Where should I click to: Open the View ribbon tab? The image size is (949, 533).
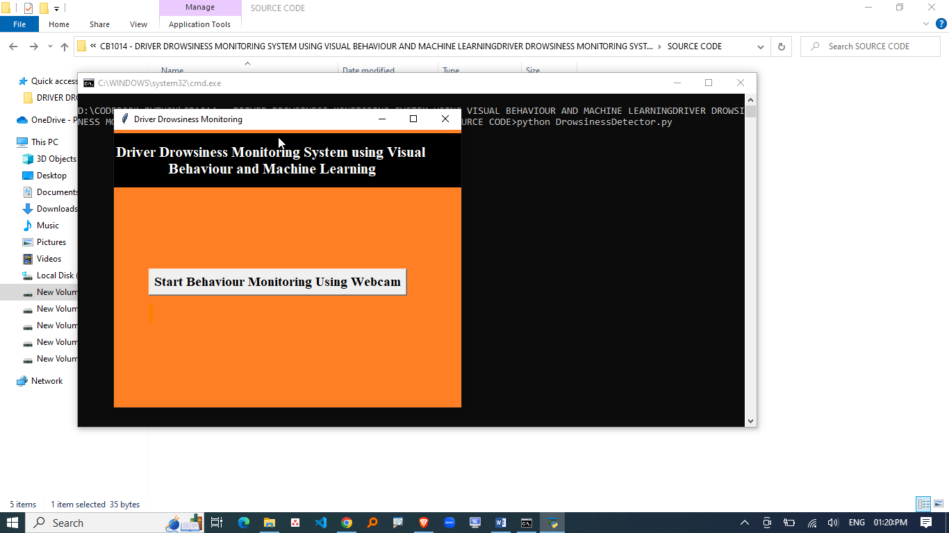point(139,24)
